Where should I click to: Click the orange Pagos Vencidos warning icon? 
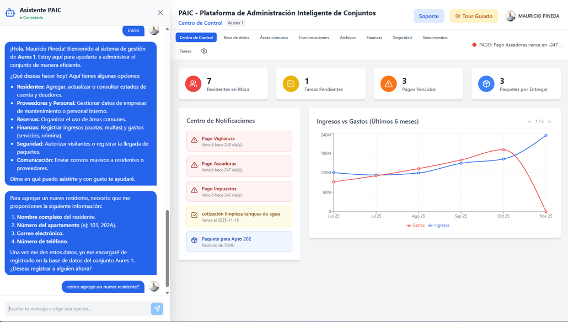point(388,84)
